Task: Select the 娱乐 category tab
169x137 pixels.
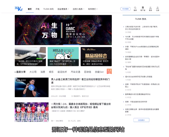Action: coord(51,72)
